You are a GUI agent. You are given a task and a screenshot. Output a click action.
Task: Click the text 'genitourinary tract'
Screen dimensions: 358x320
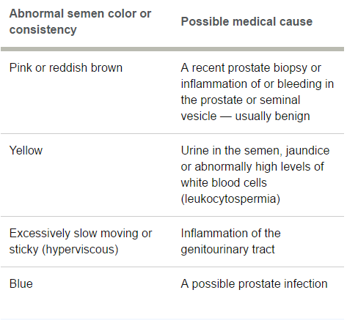(227, 249)
